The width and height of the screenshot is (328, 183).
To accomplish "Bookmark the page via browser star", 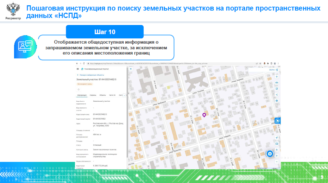I will click(260, 63).
